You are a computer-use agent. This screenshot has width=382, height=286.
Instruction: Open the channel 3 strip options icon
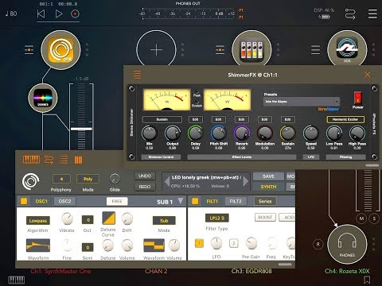tap(220, 50)
